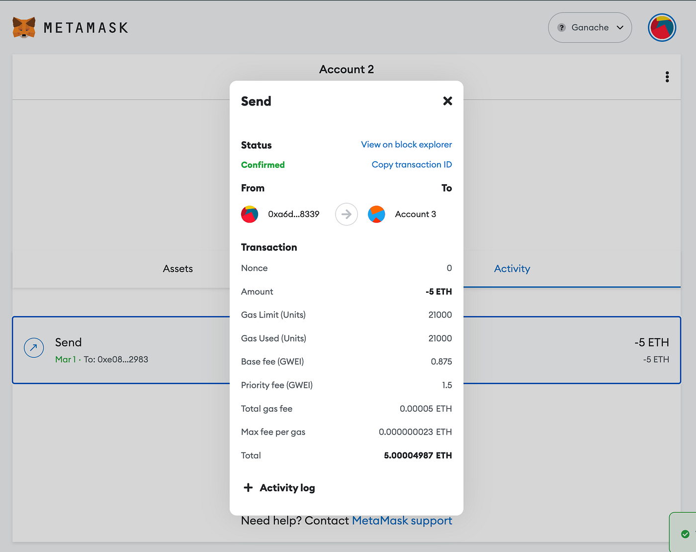Click the Gas Limit value 21000
The width and height of the screenshot is (696, 552).
(440, 315)
